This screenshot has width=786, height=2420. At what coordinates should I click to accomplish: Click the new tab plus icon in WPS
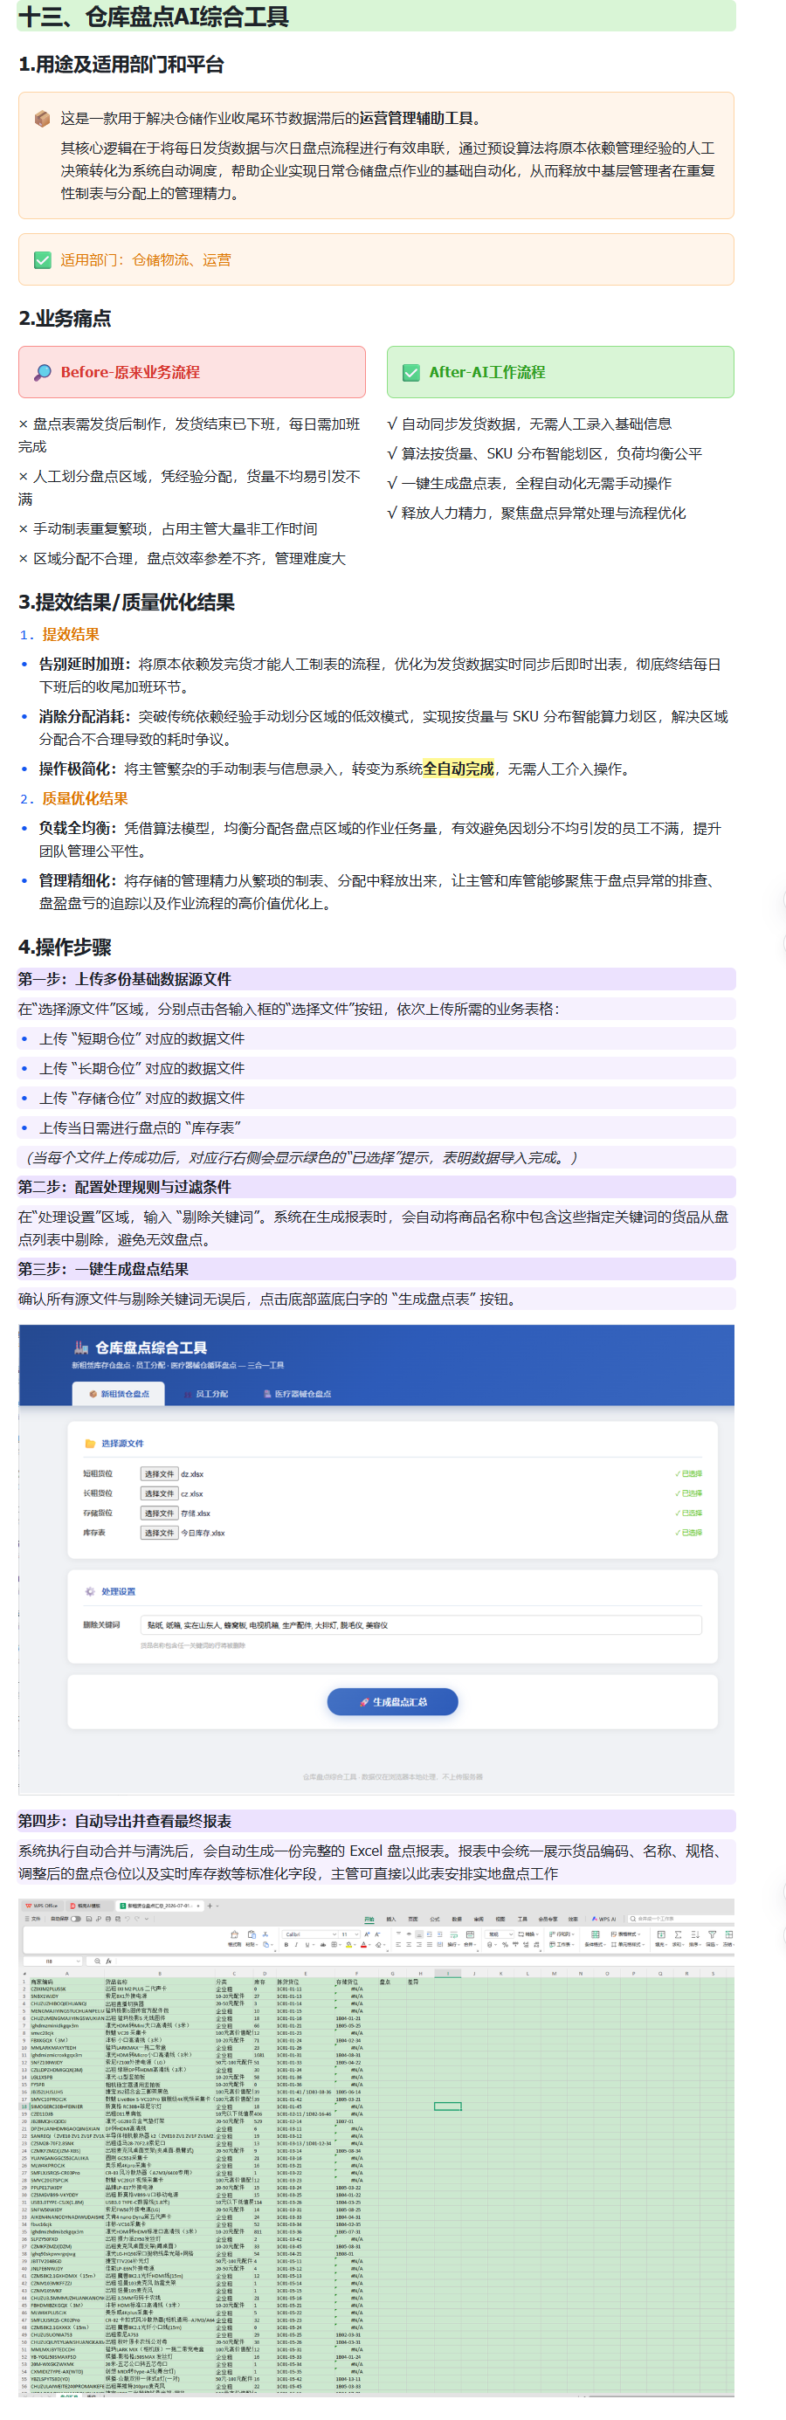click(210, 1906)
